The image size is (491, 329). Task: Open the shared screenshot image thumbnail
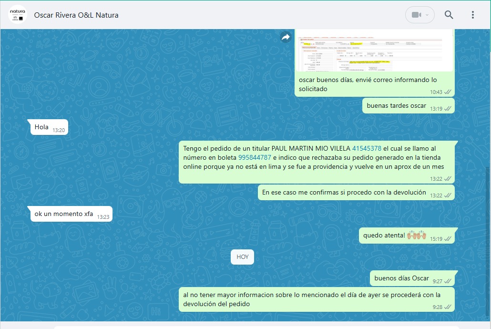[x=374, y=50]
